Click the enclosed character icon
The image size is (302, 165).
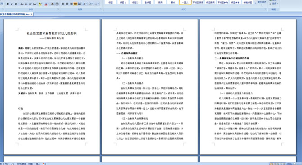[57, 4]
